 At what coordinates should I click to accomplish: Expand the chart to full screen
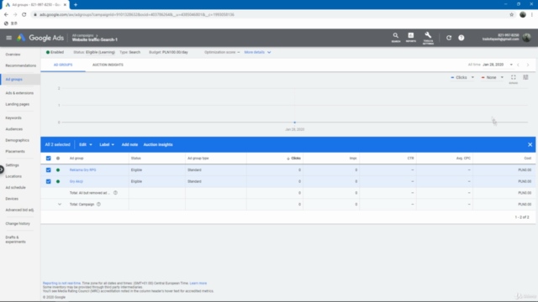[514, 78]
